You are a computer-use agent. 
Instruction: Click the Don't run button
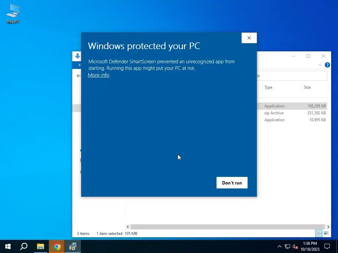point(232,183)
